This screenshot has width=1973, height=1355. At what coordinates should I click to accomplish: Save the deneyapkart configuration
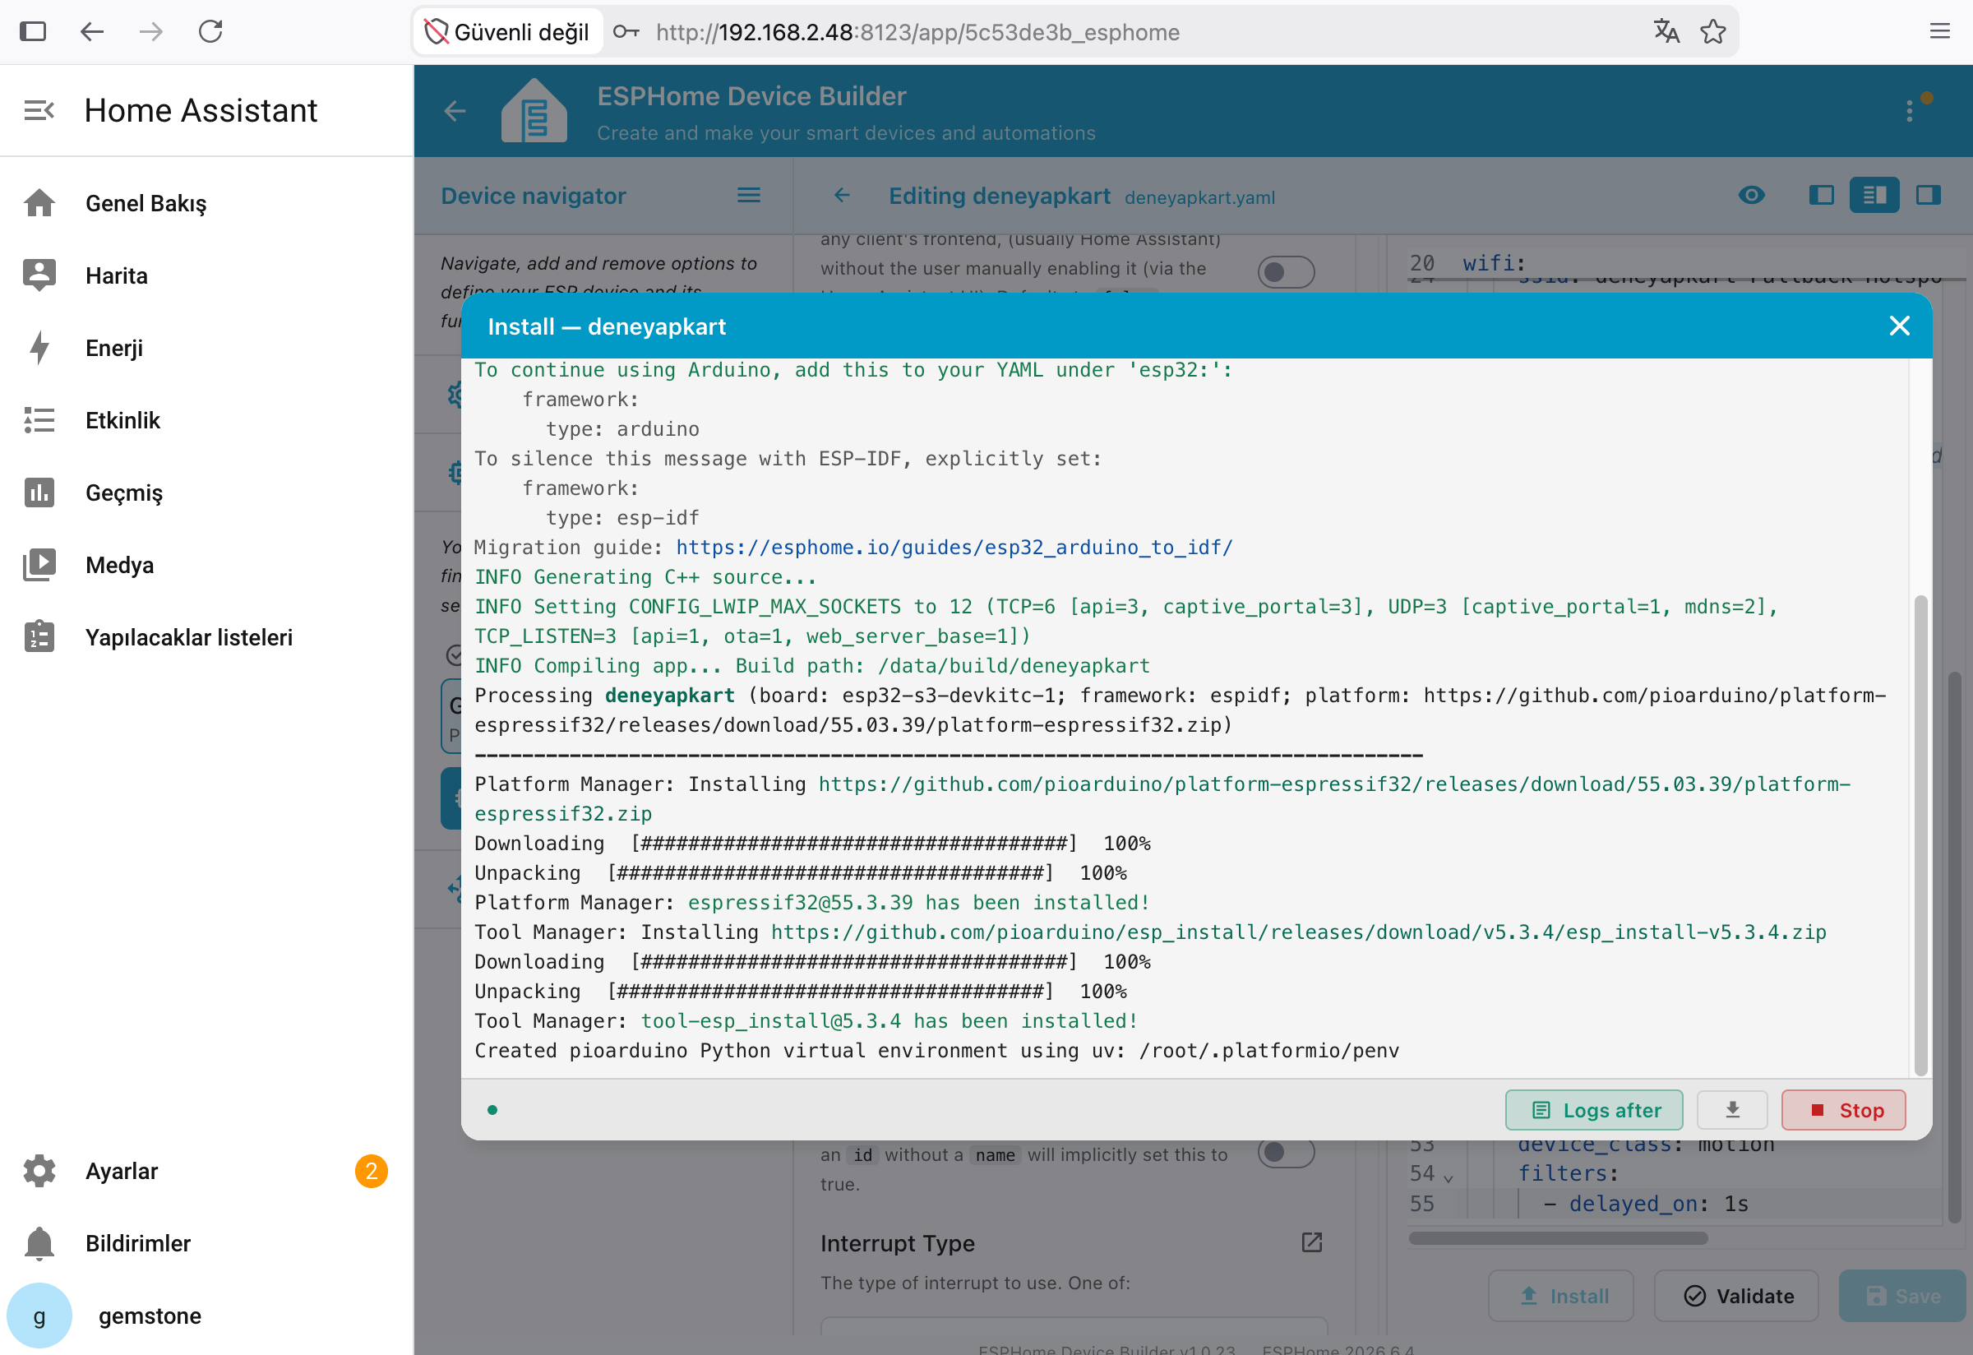pyautogui.click(x=1902, y=1297)
